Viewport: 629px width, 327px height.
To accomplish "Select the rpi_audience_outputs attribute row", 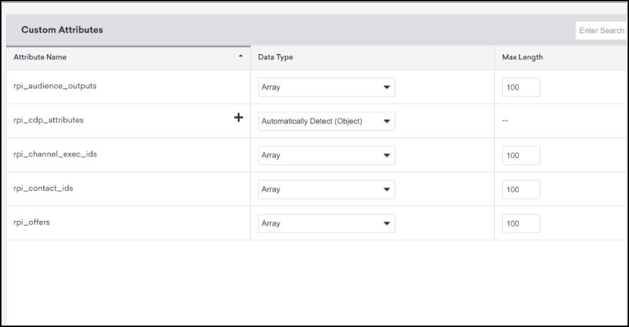I will pos(55,86).
